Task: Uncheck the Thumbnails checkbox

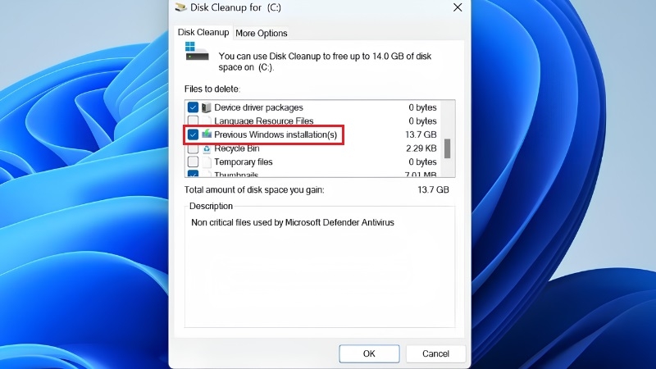Action: pos(193,174)
